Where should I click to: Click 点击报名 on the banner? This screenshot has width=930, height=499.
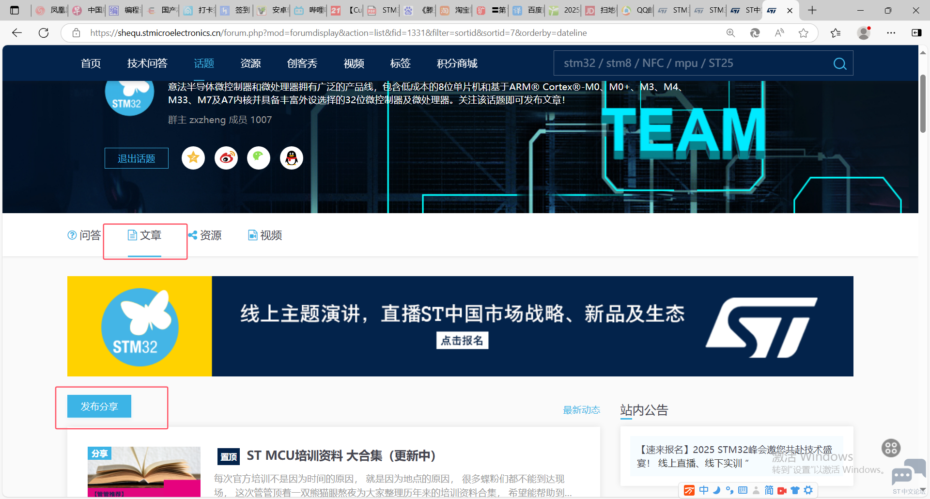(462, 341)
